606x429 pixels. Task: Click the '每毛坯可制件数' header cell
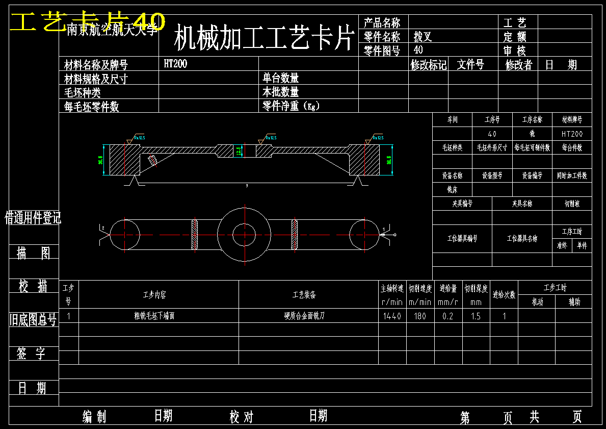click(x=532, y=147)
